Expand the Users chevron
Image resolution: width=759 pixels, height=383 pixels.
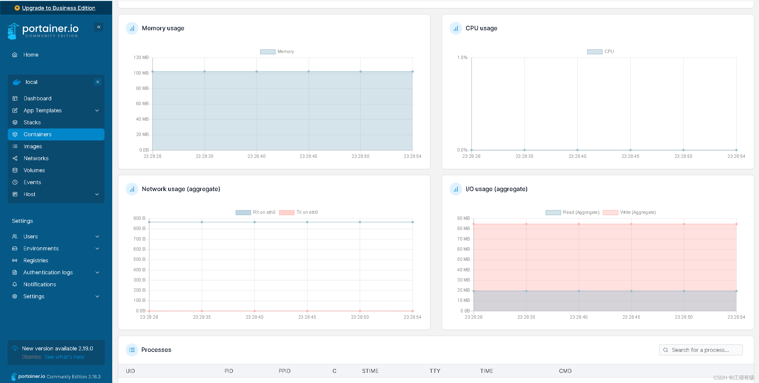point(97,237)
